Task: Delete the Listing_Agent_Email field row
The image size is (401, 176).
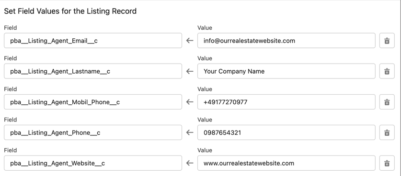Action: (387, 41)
